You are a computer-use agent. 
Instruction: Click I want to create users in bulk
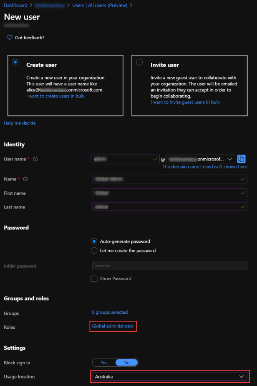(x=55, y=96)
